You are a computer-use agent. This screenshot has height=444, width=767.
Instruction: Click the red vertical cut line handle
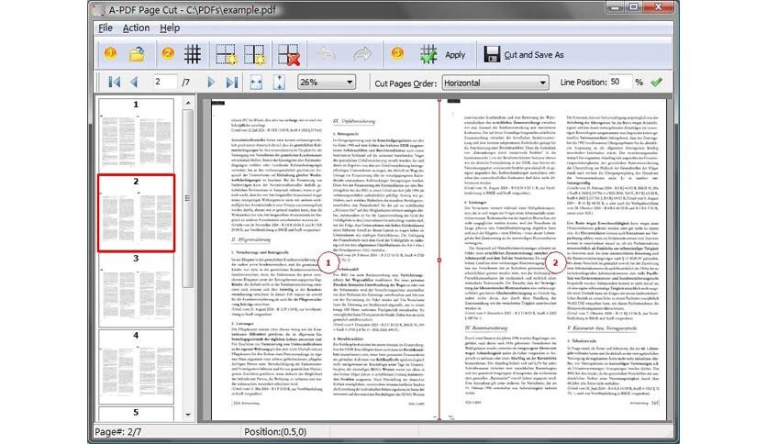tap(439, 261)
